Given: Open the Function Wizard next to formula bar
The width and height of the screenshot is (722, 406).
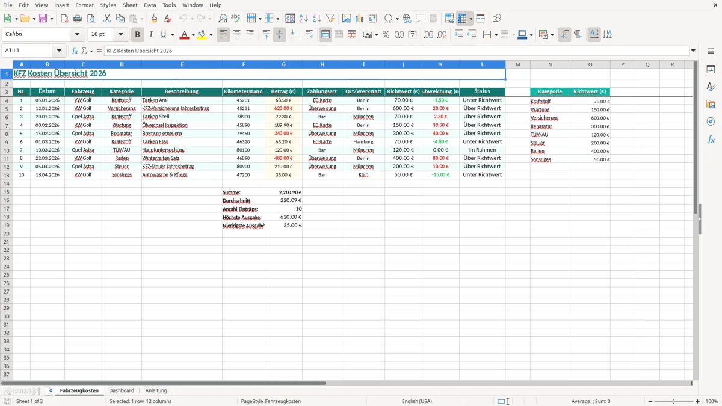Looking at the screenshot, I should coord(75,51).
